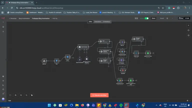Click the fit-to-view canvas button

10,95
